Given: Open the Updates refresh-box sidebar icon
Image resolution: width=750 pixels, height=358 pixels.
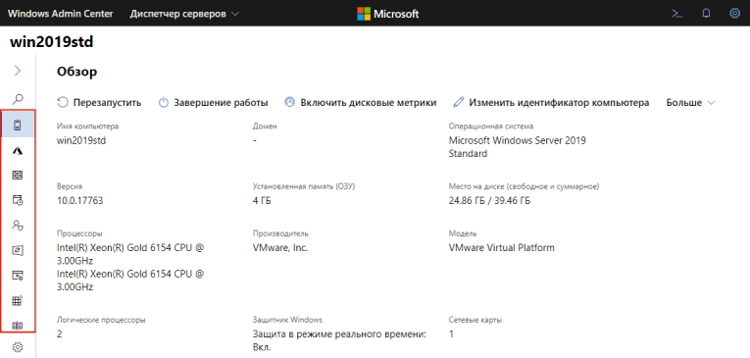Looking at the screenshot, I should 18,250.
